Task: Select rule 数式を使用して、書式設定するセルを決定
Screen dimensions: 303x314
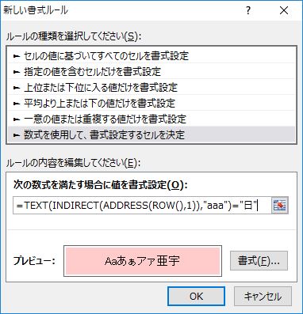Action: (151, 134)
